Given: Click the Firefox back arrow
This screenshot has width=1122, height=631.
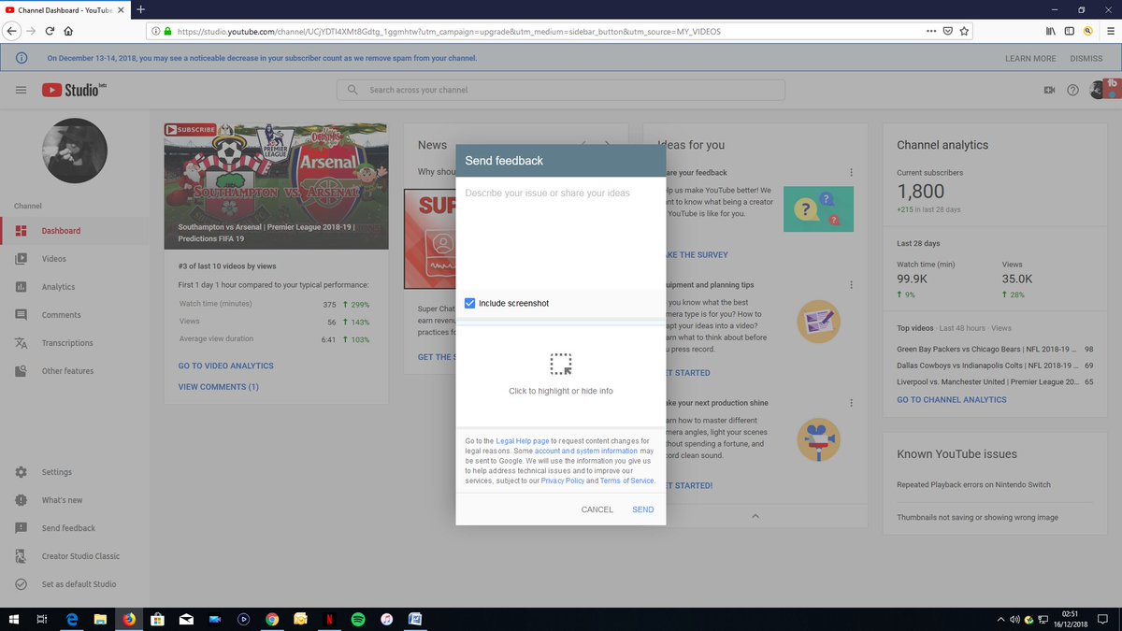Looking at the screenshot, I should tap(12, 31).
